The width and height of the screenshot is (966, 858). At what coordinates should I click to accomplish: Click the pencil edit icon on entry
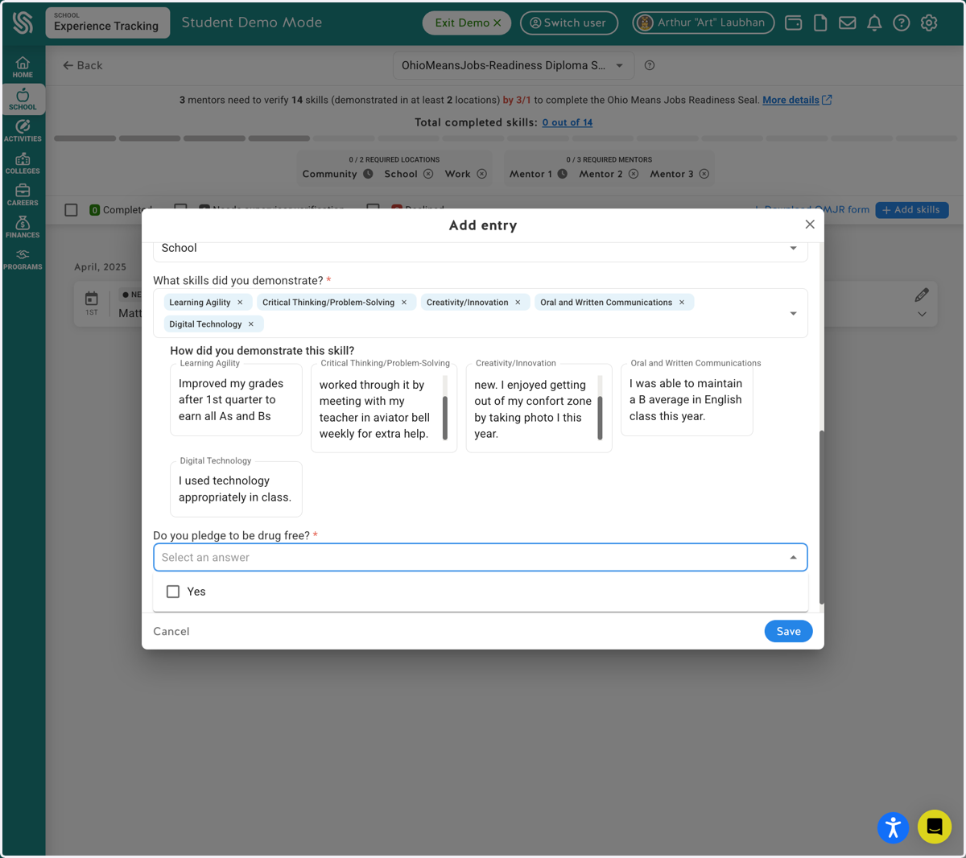922,295
